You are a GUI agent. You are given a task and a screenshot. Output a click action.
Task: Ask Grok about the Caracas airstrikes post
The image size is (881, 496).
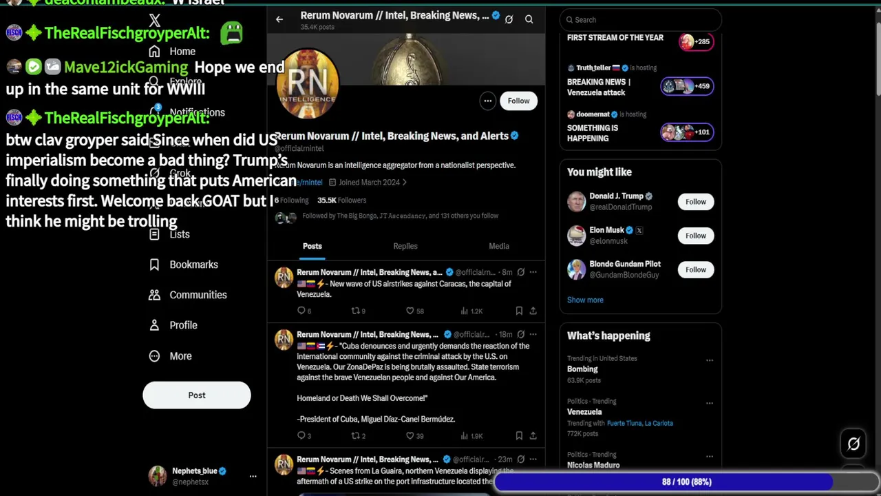click(x=521, y=272)
